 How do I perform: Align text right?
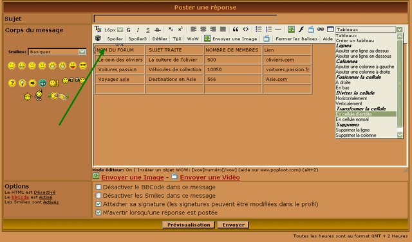[213, 30]
